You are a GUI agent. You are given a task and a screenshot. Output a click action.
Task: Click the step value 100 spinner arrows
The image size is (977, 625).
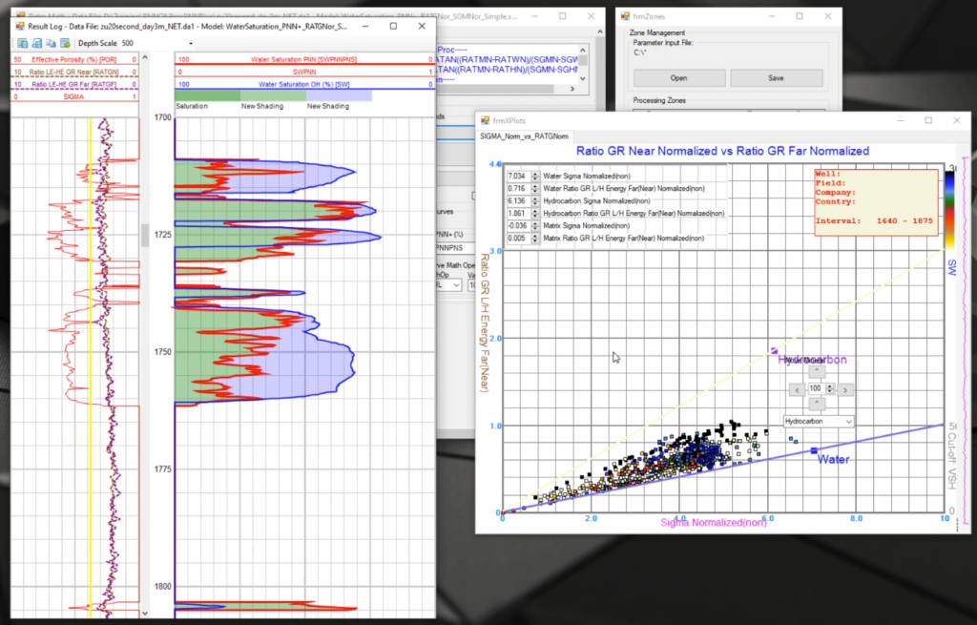point(829,388)
